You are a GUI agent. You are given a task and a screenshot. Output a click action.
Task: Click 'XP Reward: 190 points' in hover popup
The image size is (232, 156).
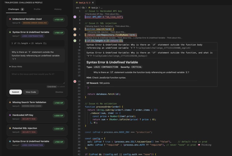click(98, 83)
